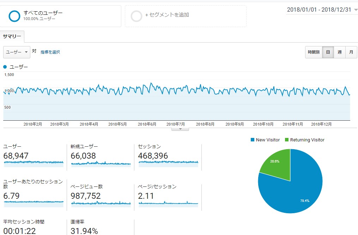Screen dimensions: 358x235
Task: Click the 500 y-axis label
Action: pyautogui.click(x=7, y=108)
